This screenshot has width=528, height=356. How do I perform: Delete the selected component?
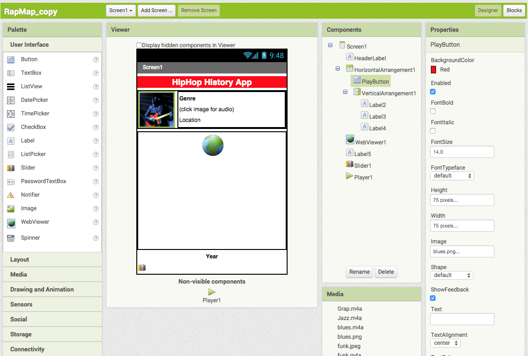point(386,272)
